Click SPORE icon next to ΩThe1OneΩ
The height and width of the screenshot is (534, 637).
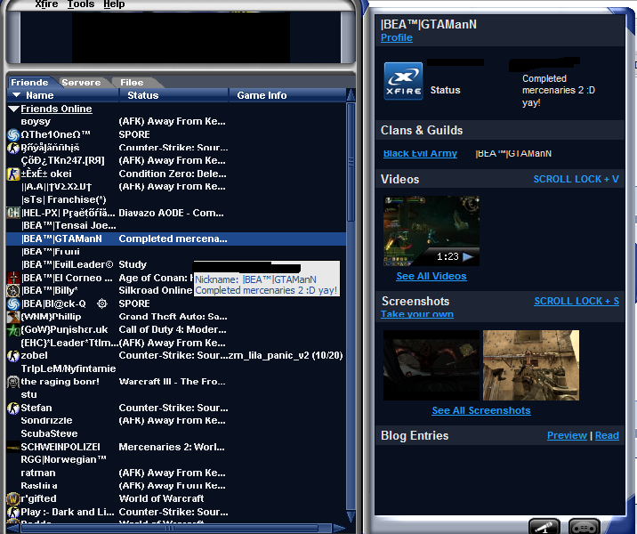coord(13,134)
